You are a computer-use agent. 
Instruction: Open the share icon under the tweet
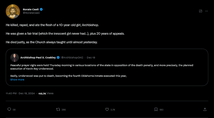[205, 109]
